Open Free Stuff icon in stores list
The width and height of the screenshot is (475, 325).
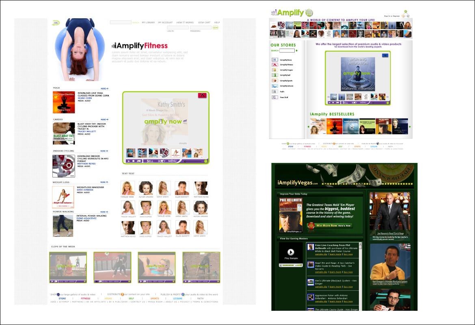tap(274, 97)
